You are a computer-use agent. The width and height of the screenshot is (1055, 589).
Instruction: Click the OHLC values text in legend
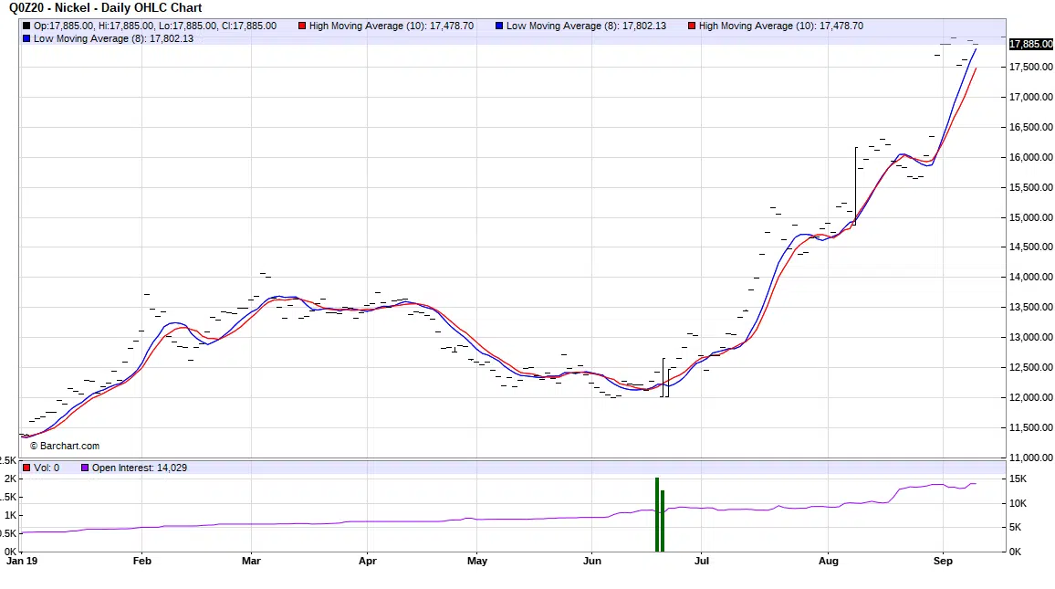(155, 26)
